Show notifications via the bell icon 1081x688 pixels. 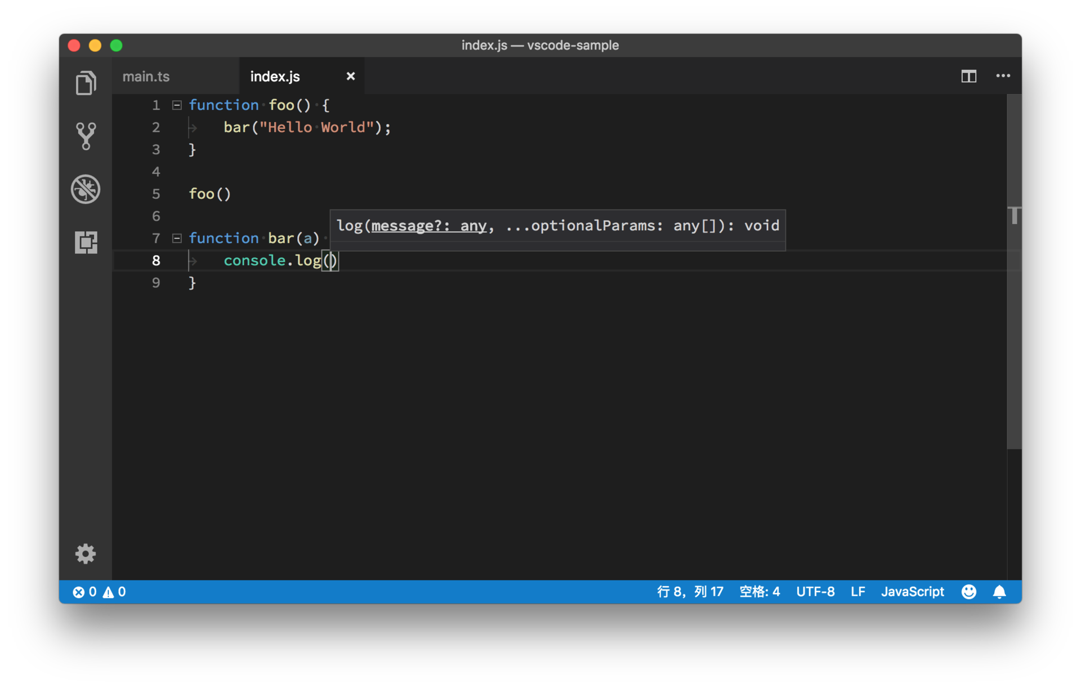999,592
